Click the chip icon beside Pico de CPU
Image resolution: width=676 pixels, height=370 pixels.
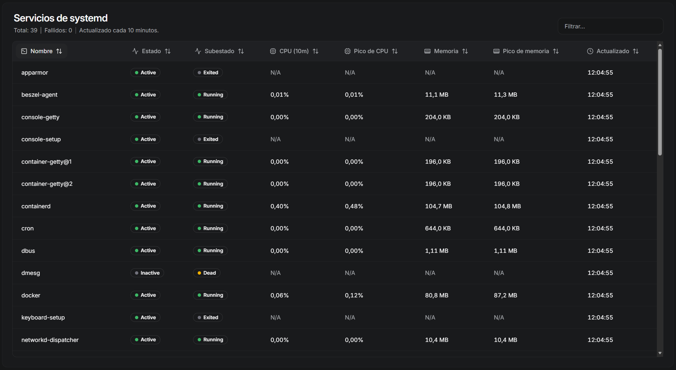tap(348, 51)
